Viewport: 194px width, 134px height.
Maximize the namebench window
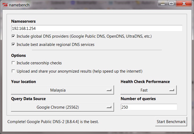(x=171, y=4)
